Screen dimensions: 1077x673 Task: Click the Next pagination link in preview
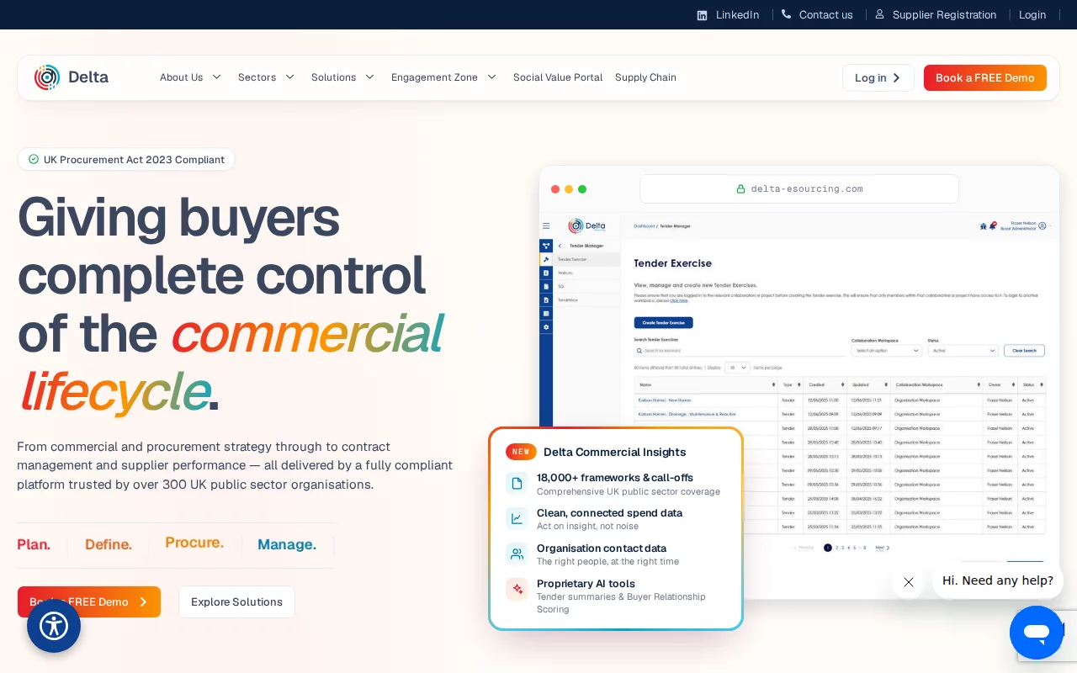pyautogui.click(x=881, y=548)
